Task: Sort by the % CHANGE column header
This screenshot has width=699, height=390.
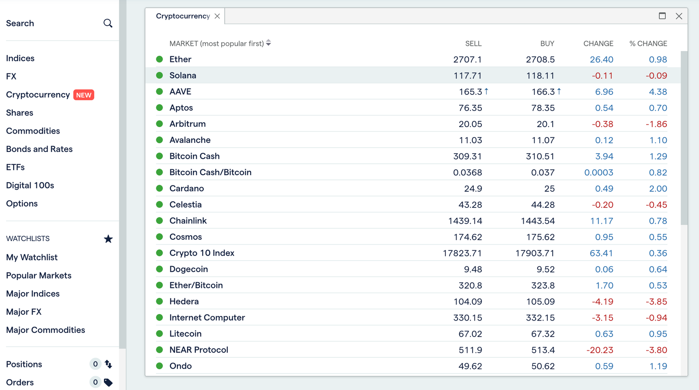Action: (648, 44)
